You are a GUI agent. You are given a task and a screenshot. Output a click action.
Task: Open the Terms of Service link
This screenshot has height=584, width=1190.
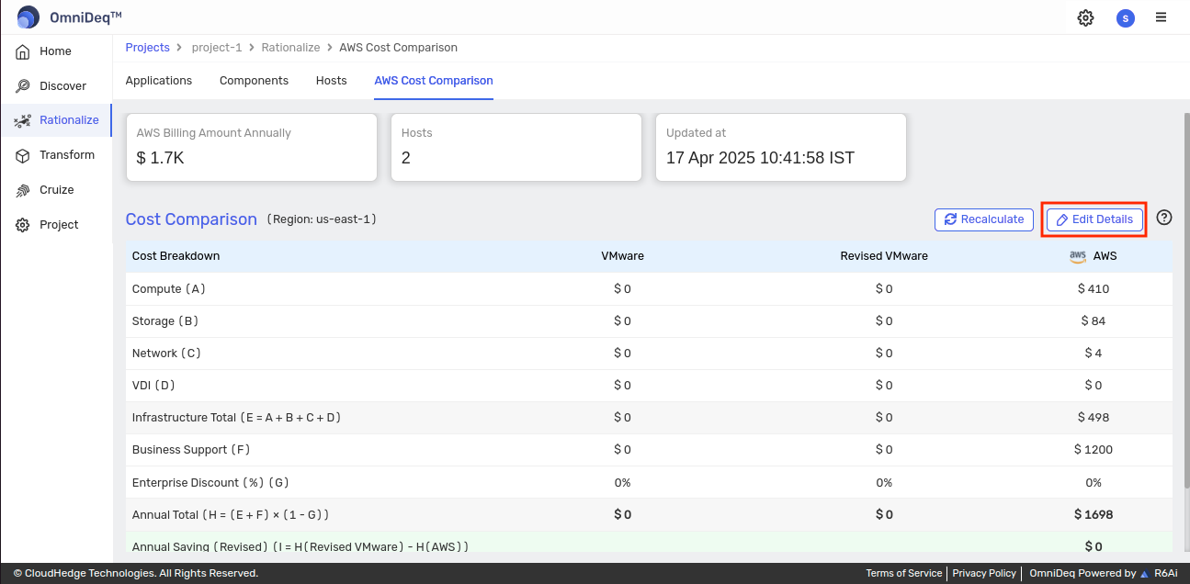point(903,573)
